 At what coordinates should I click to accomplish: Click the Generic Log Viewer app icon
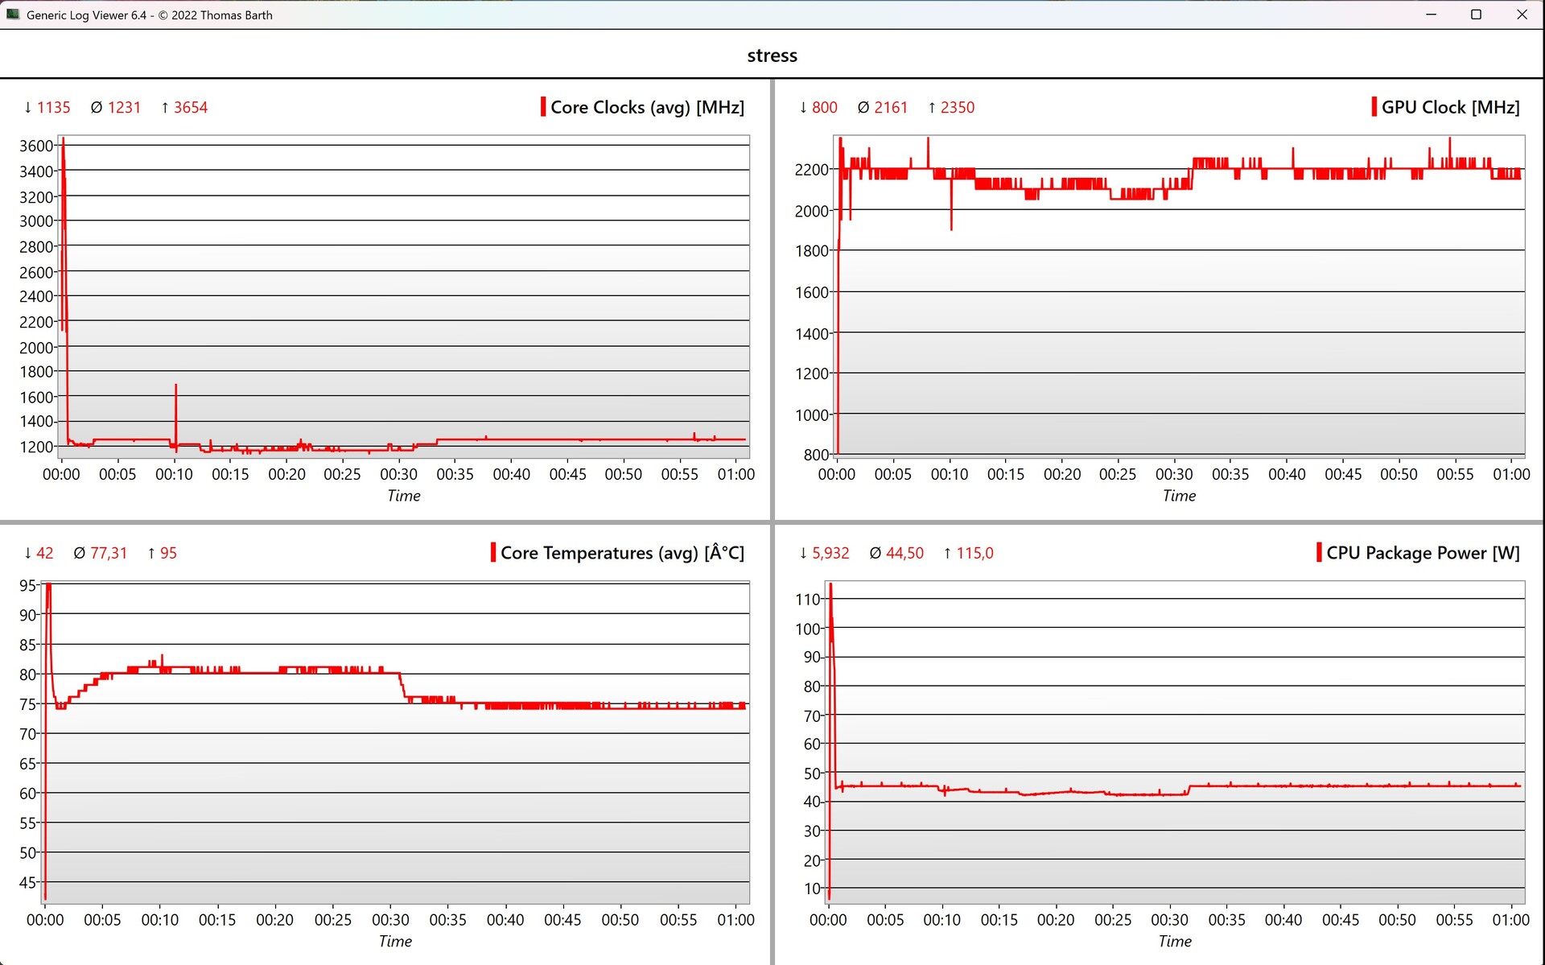coord(13,14)
